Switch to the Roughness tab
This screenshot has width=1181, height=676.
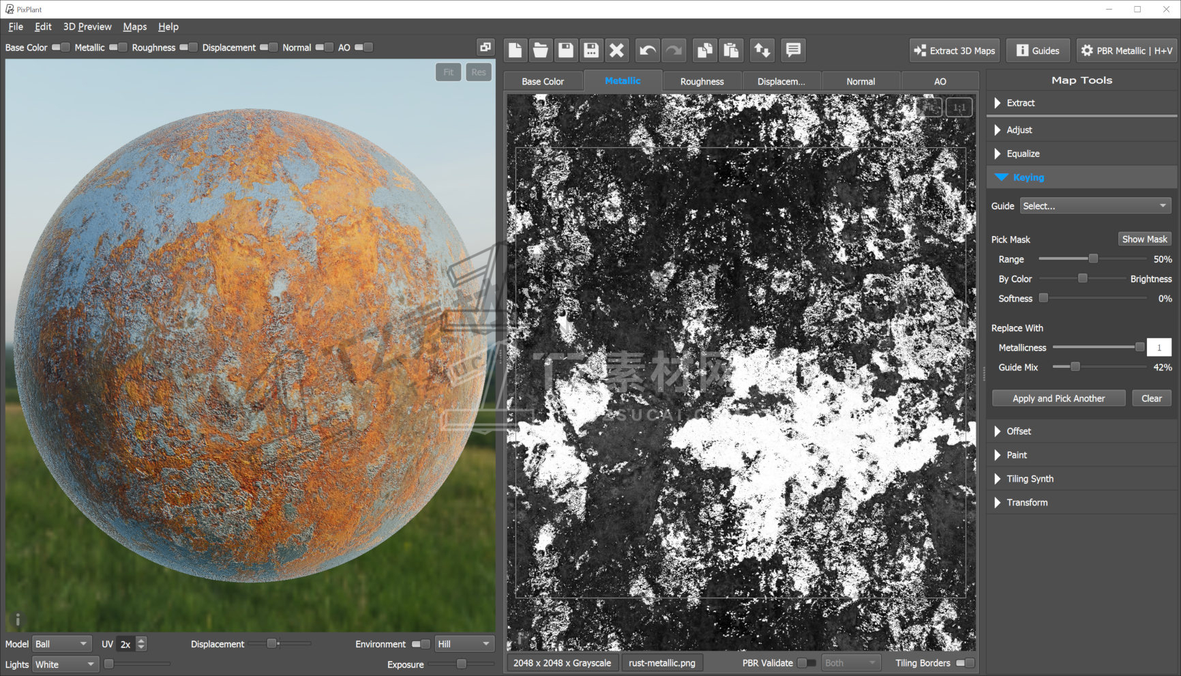(x=702, y=81)
